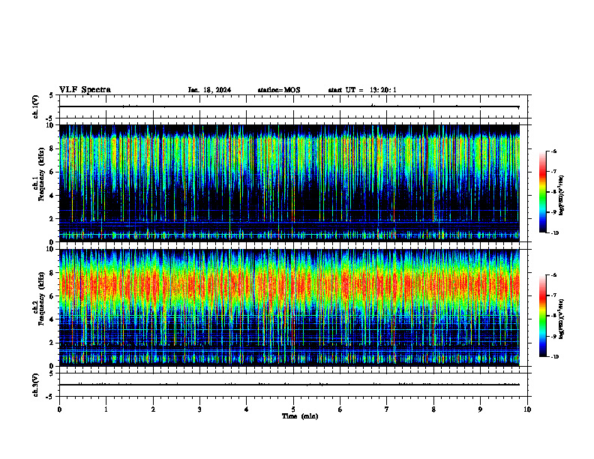Click the 5 minute time axis label
This screenshot has width=594, height=459.
(x=293, y=409)
